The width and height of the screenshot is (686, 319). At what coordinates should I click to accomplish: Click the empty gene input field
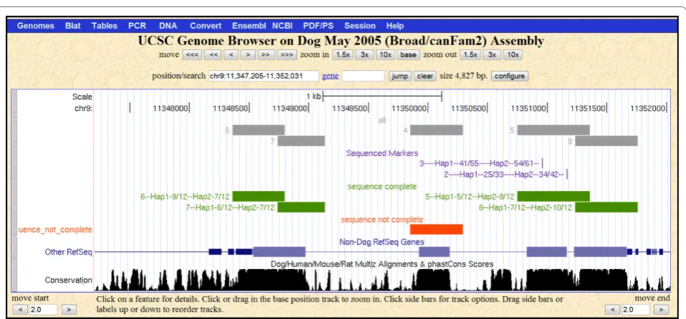coord(363,76)
